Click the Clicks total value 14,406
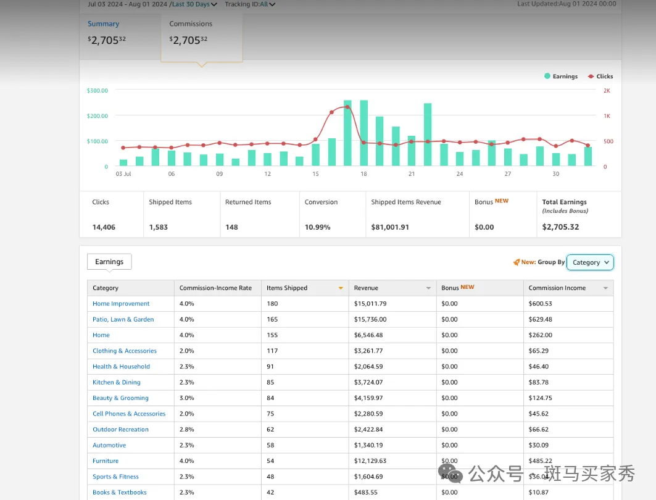This screenshot has width=656, height=500. [x=104, y=227]
